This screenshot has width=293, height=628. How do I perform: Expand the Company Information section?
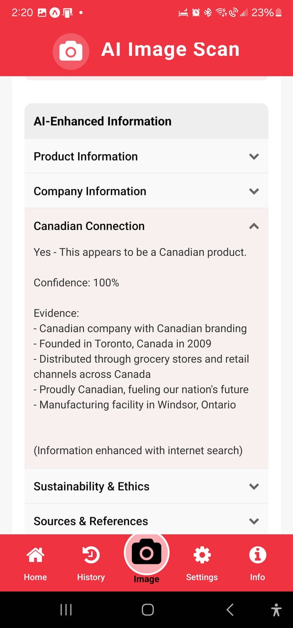[x=146, y=191]
